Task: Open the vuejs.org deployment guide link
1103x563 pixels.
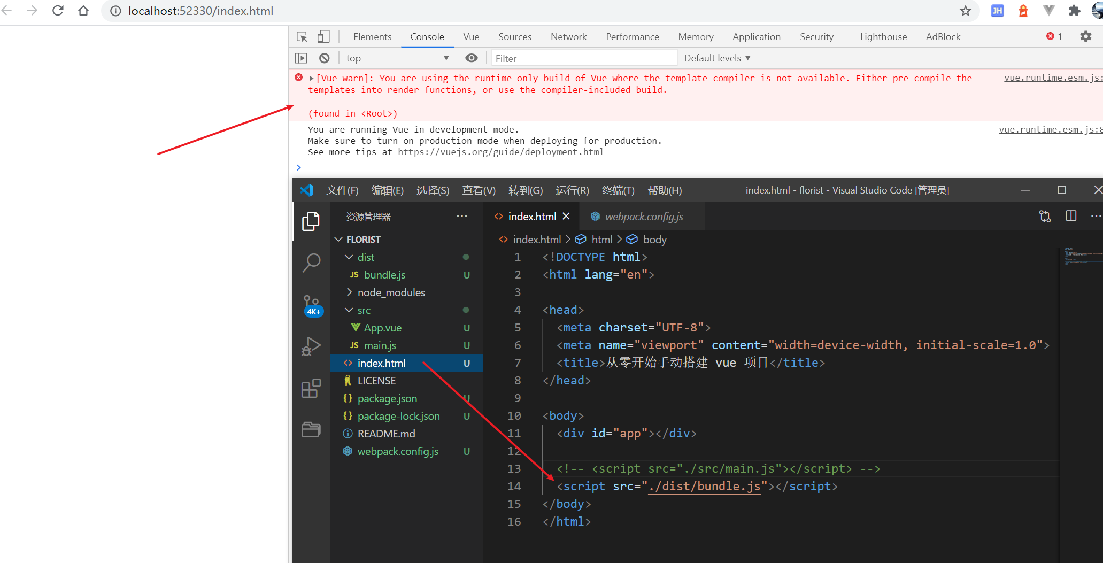Action: pyautogui.click(x=500, y=152)
